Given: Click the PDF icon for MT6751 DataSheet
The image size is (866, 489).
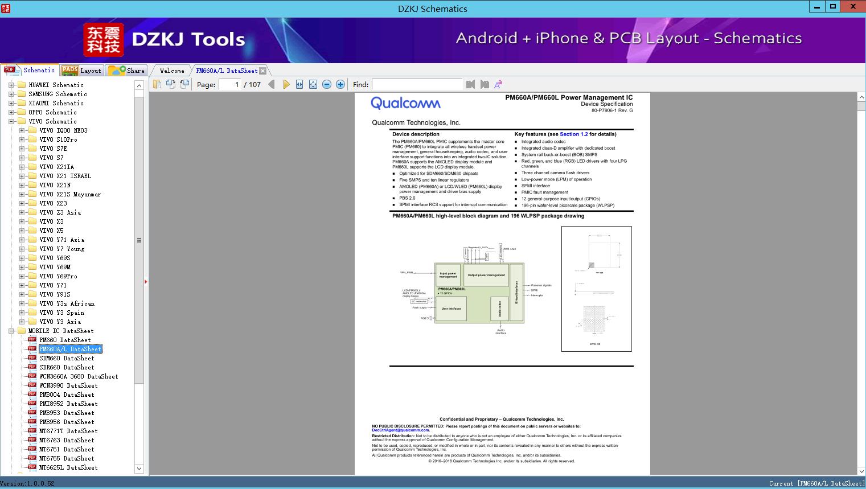Looking at the screenshot, I should (32, 449).
